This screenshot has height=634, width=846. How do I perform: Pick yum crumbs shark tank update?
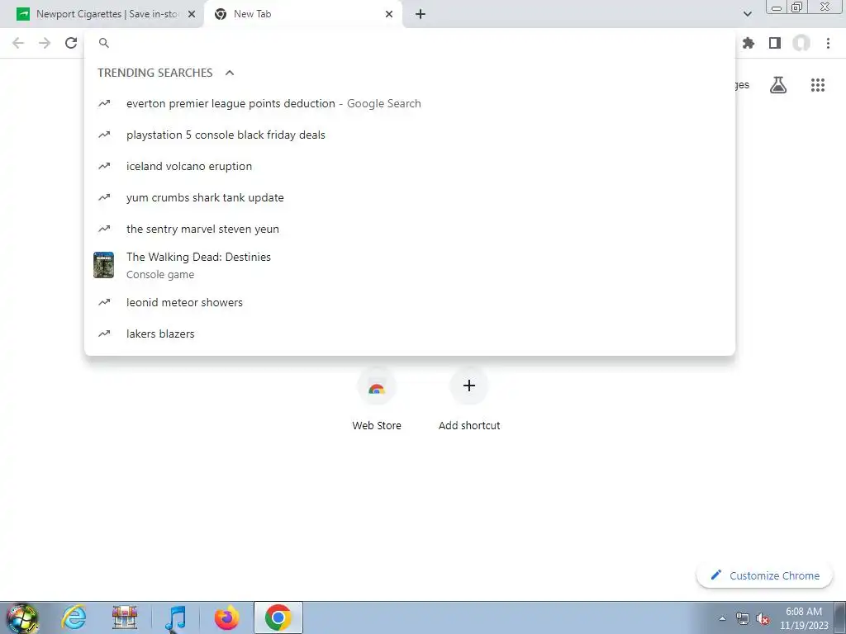coord(410,197)
